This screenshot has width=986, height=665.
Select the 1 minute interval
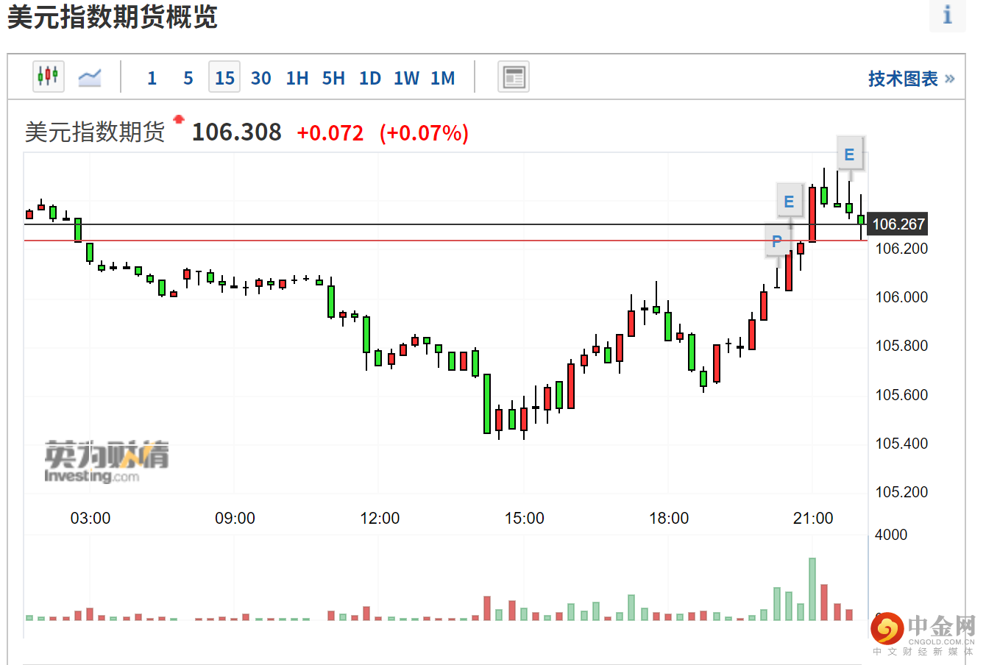click(152, 78)
